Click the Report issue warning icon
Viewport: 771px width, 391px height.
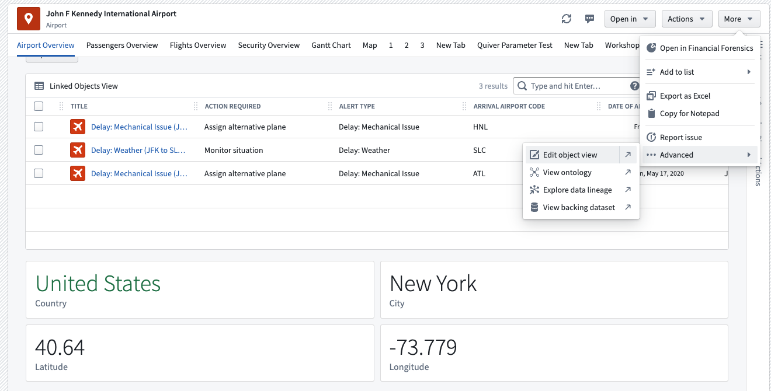[651, 137]
